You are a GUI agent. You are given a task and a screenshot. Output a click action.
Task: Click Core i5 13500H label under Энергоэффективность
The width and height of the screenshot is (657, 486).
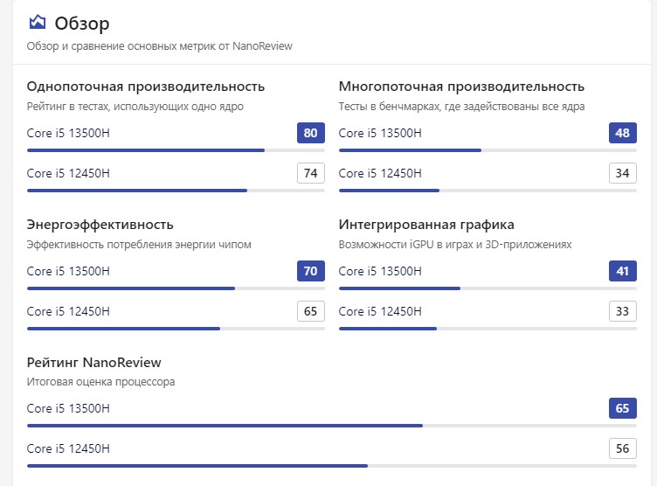pyautogui.click(x=68, y=271)
